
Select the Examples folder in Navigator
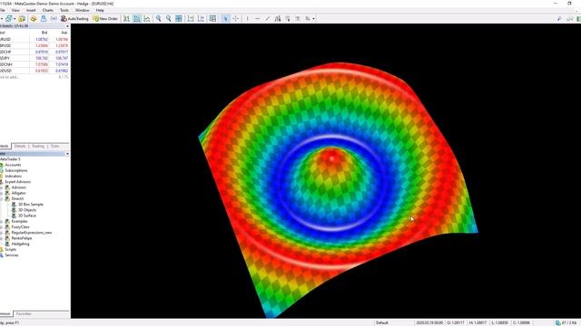click(19, 221)
